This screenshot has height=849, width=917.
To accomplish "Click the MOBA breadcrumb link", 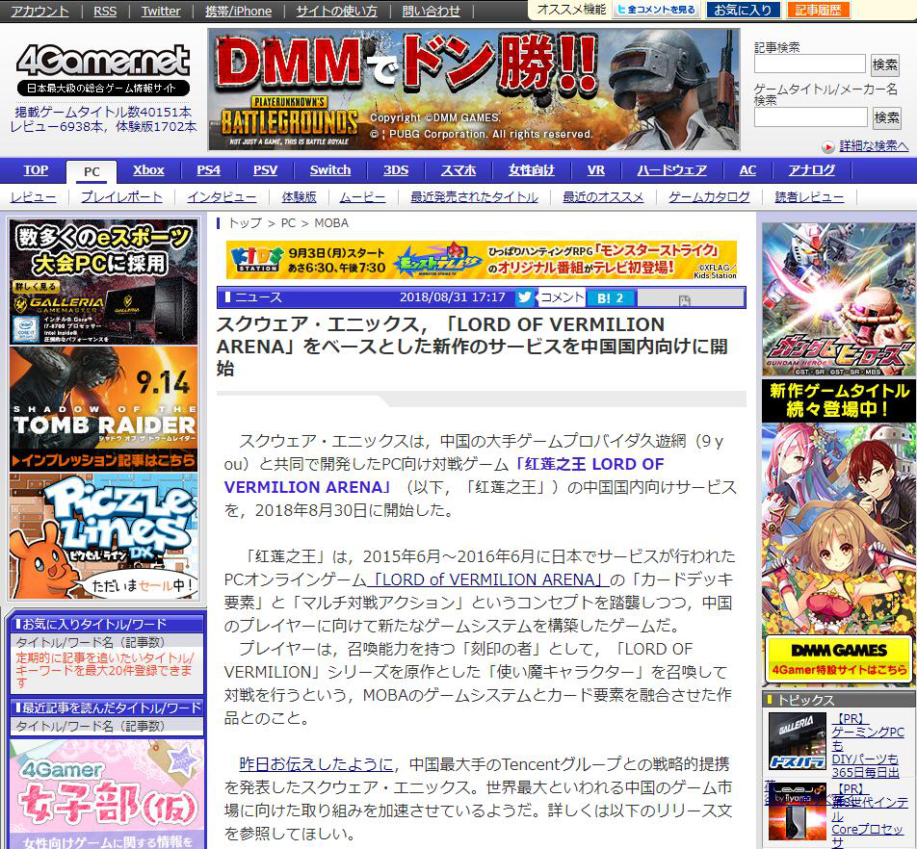I will tap(331, 222).
